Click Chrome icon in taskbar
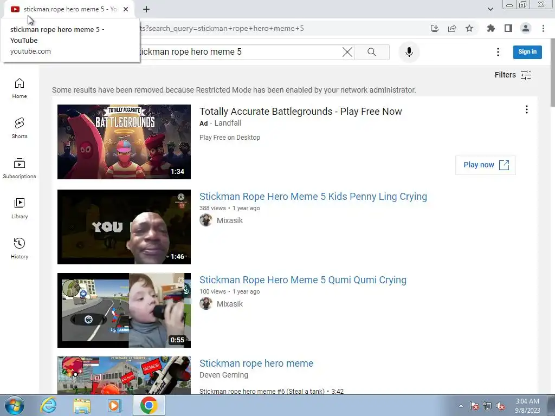555x416 pixels. [149, 405]
